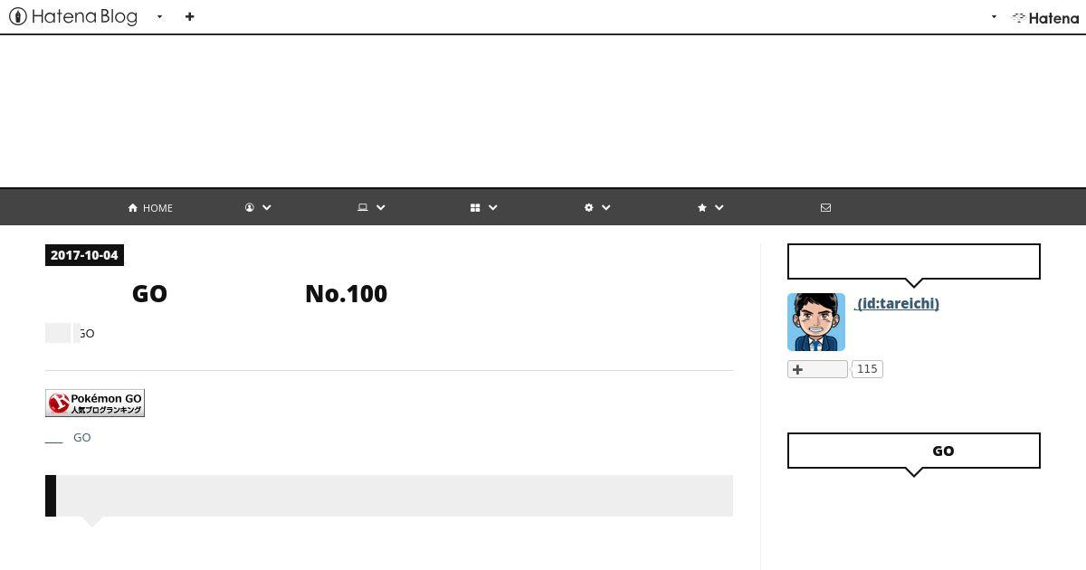
Task: Click the envelope contact icon
Action: (825, 208)
